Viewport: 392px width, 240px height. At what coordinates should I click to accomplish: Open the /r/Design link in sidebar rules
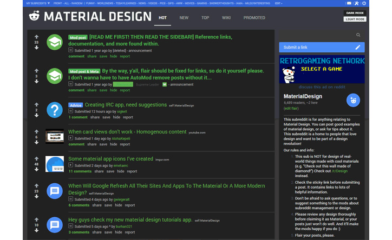point(339,171)
